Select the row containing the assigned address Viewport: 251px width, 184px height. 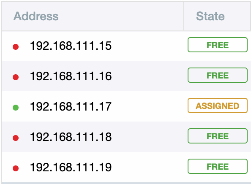pos(126,106)
